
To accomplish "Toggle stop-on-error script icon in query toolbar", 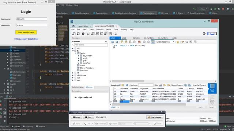I will pos(139,42).
